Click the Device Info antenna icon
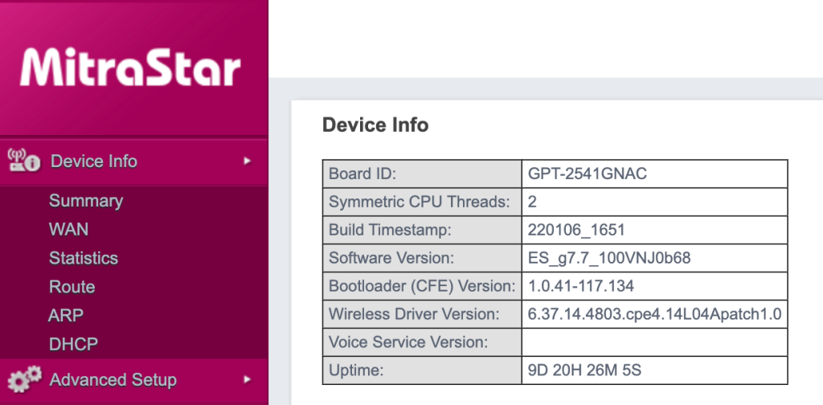 (x=24, y=162)
